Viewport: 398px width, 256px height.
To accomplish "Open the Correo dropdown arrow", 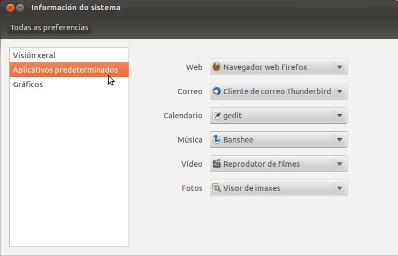I will [339, 91].
